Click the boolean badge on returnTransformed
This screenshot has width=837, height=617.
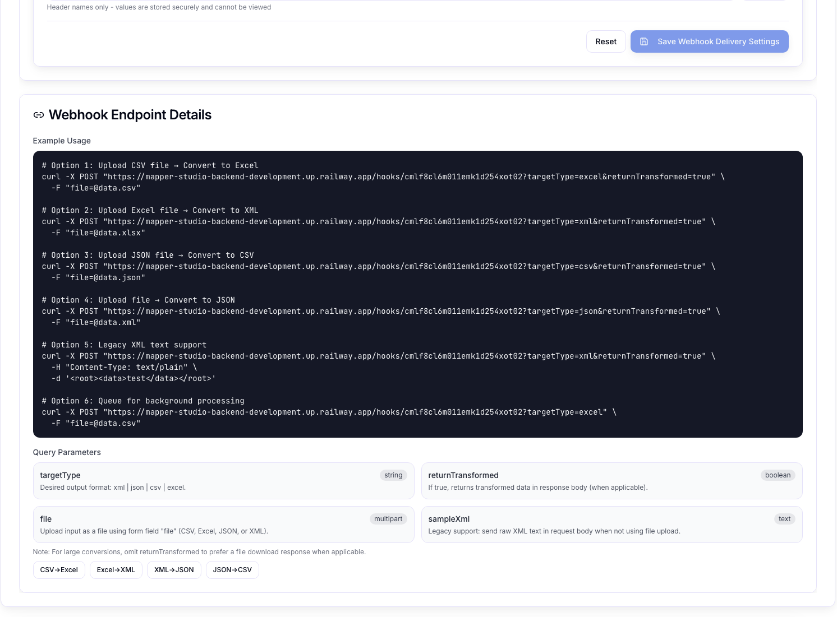pos(778,475)
